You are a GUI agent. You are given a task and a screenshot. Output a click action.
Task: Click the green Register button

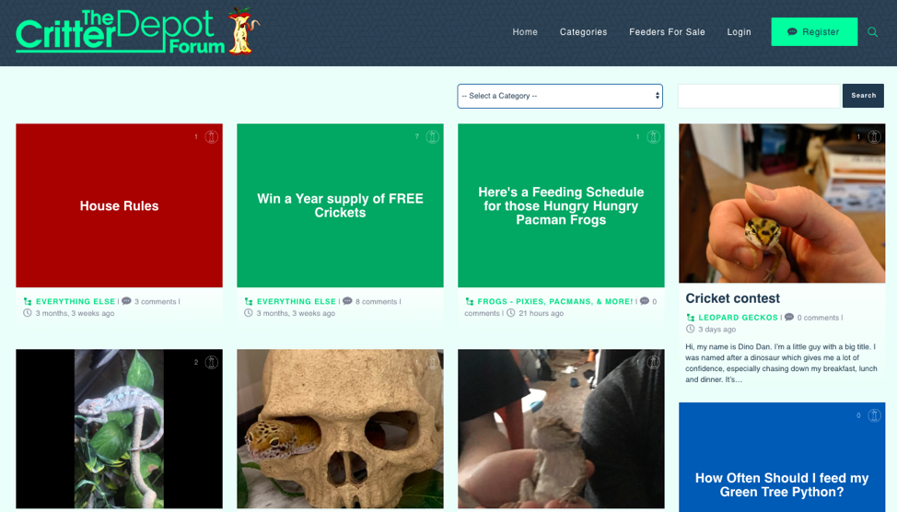(x=814, y=32)
